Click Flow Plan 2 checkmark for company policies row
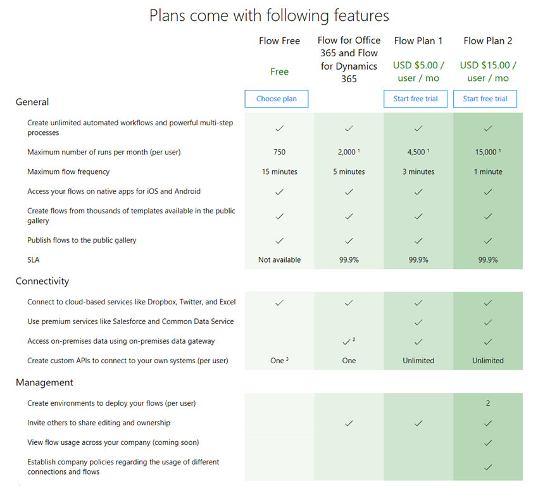Image resolution: width=538 pixels, height=486 pixels. pos(488,467)
